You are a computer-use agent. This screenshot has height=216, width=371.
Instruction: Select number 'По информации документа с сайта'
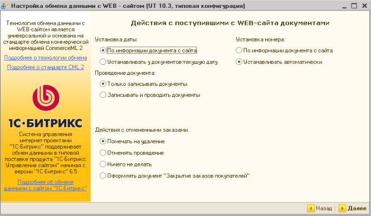click(239, 51)
